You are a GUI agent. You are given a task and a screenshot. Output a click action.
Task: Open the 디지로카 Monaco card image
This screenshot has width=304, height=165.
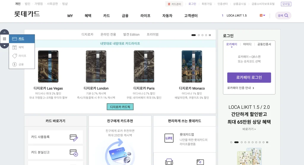pos(192,66)
